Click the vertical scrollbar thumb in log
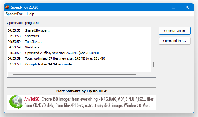 153,65
